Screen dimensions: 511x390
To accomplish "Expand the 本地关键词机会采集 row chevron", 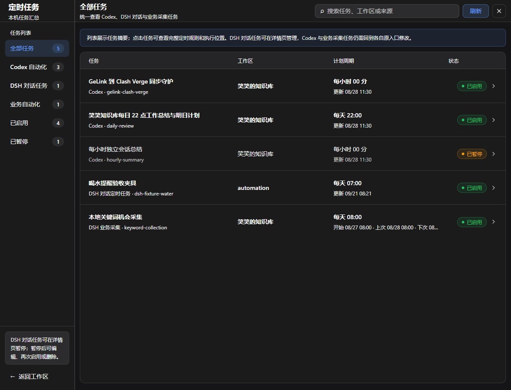I will click(493, 222).
